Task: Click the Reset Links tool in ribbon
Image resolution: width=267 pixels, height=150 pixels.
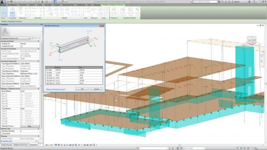Action: click(137, 11)
